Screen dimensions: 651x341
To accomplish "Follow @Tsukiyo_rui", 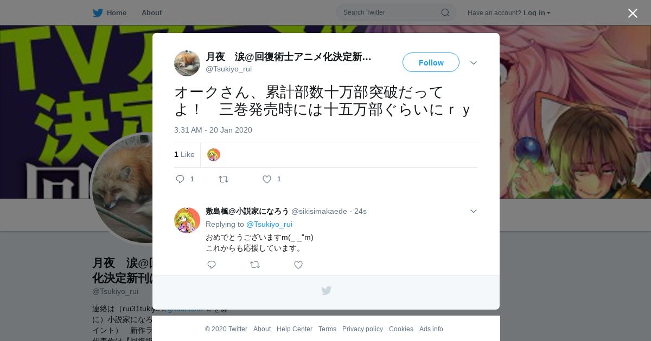I will point(431,62).
